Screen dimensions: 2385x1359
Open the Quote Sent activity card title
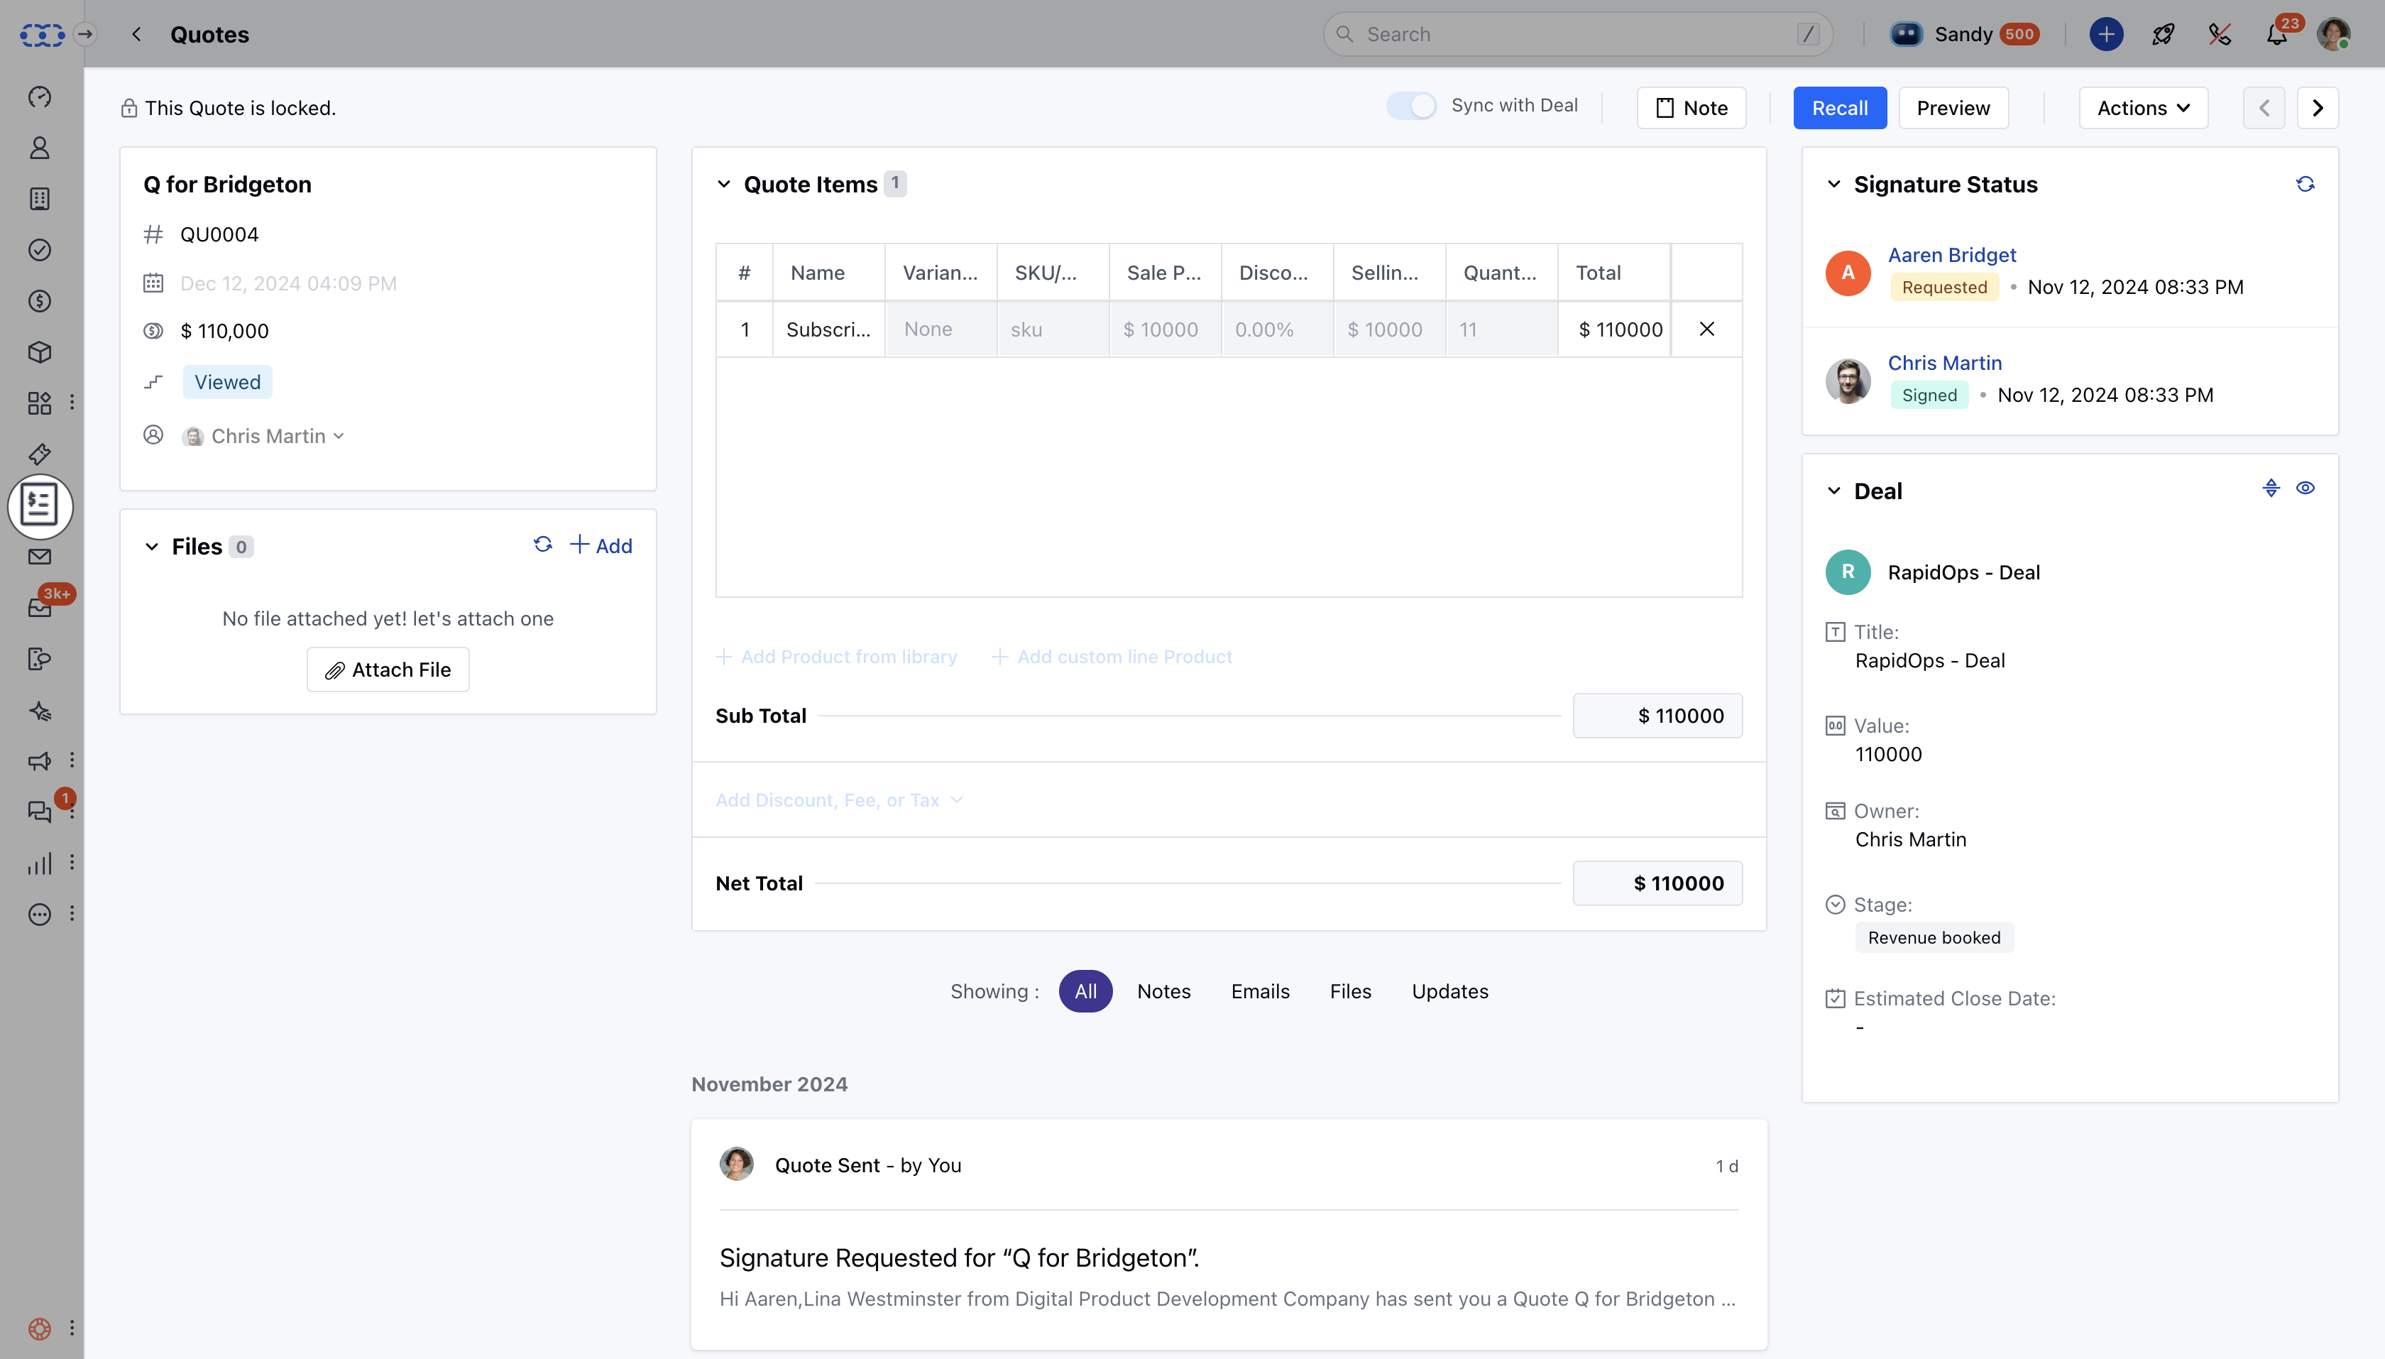coord(868,1165)
